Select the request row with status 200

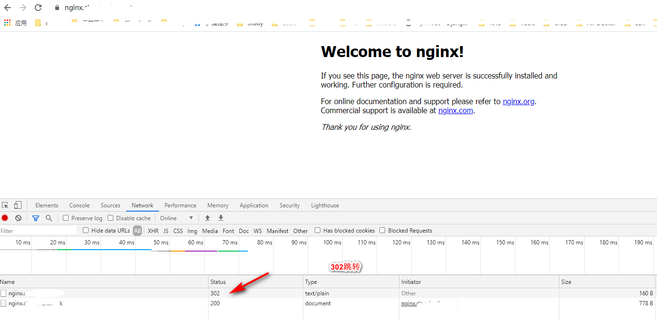click(328, 303)
